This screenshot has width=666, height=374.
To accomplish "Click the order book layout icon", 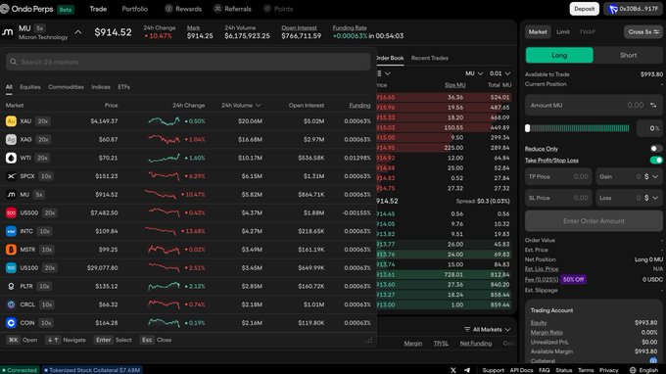I will (x=379, y=73).
